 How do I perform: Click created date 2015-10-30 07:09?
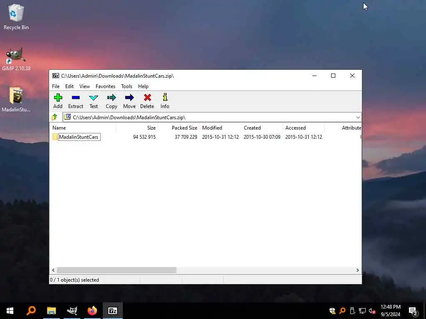pyautogui.click(x=262, y=137)
